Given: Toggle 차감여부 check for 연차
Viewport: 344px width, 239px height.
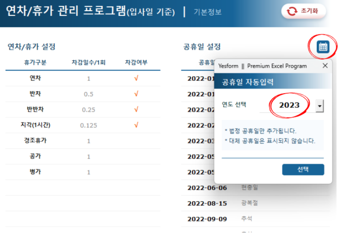Looking at the screenshot, I should (136, 78).
